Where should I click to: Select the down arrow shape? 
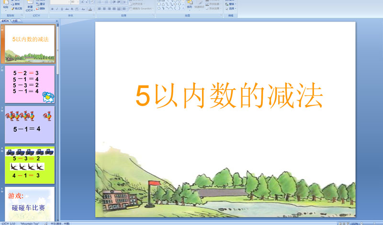point(179,4)
